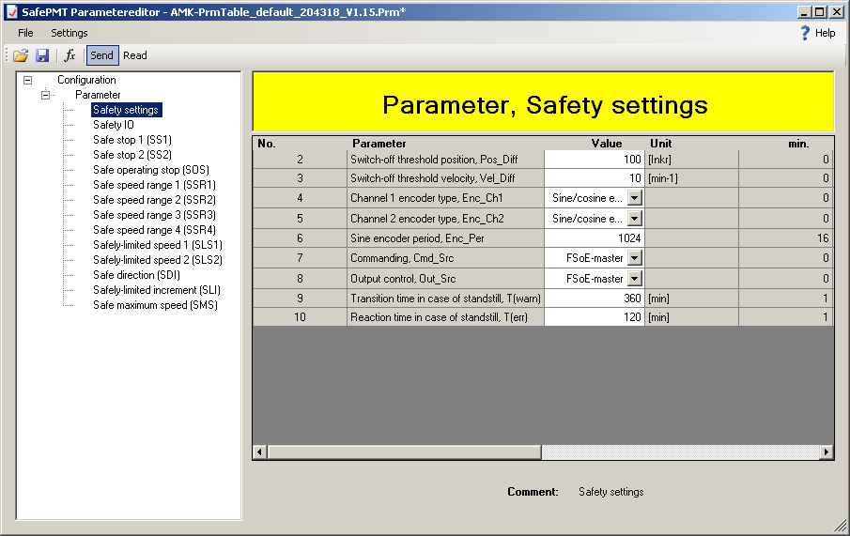Click the [Inkr] unit cell
Screen dimensions: 850x536
pos(691,160)
